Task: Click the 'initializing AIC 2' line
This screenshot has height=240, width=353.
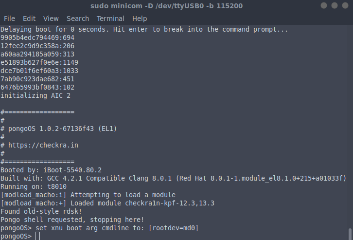Action: (35, 95)
